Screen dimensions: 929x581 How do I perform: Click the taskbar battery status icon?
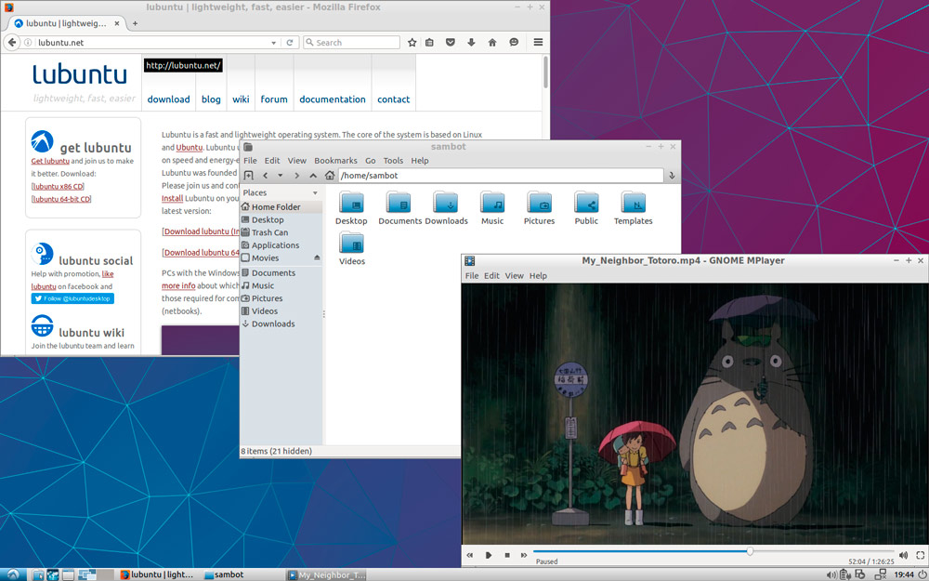coord(844,574)
